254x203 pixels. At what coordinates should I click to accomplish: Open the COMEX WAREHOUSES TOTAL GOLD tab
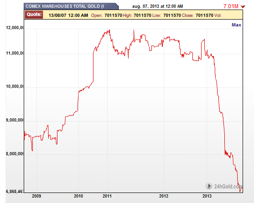(x=71, y=6)
